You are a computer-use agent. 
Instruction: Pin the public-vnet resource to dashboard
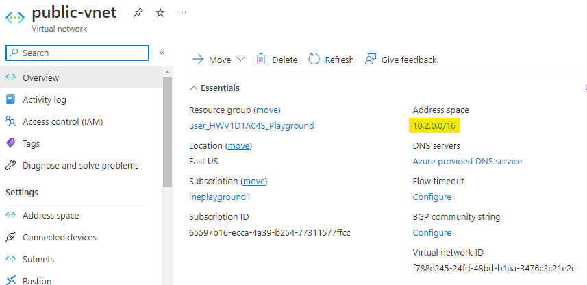pos(138,13)
